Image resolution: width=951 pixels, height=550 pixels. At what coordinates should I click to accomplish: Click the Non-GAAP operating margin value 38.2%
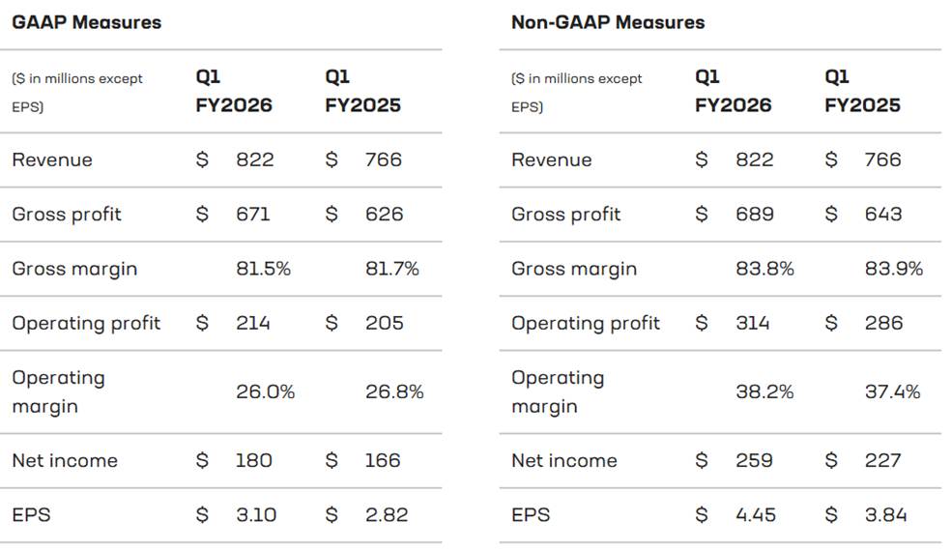coord(764,391)
